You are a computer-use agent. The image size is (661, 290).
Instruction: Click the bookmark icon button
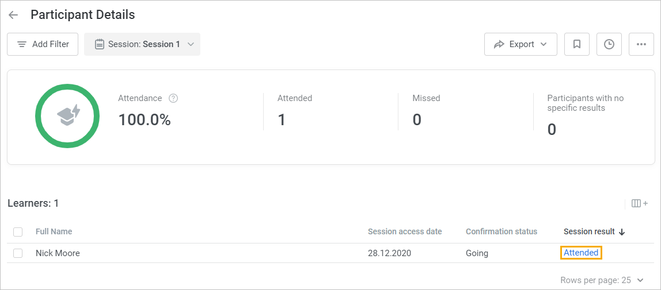[577, 44]
